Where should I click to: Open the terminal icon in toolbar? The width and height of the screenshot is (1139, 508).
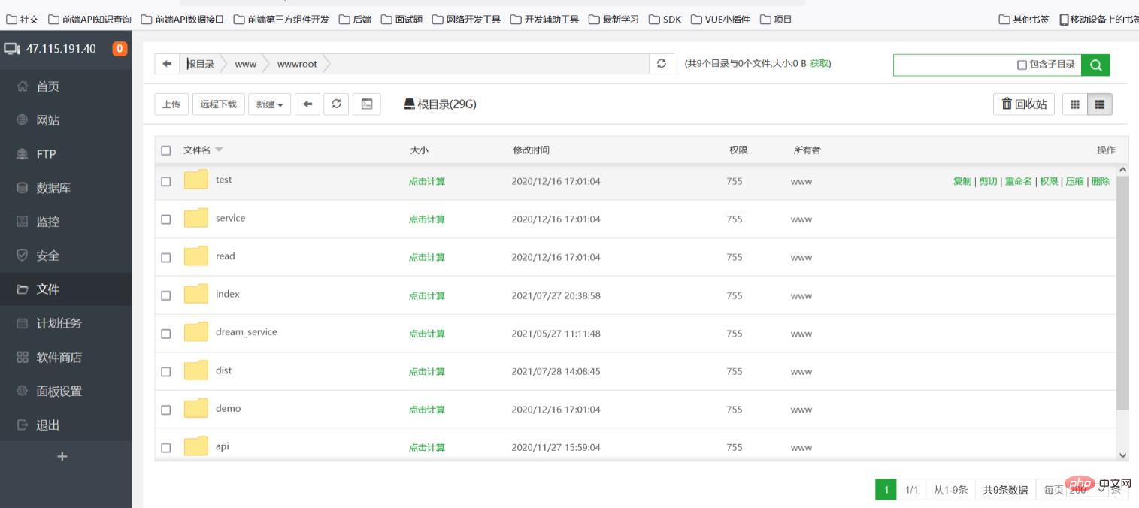367,104
